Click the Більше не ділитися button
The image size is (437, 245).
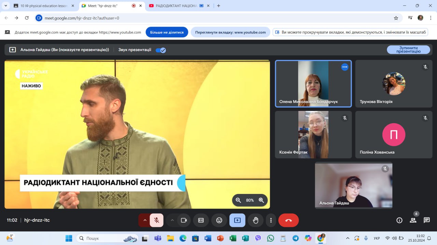point(167,32)
